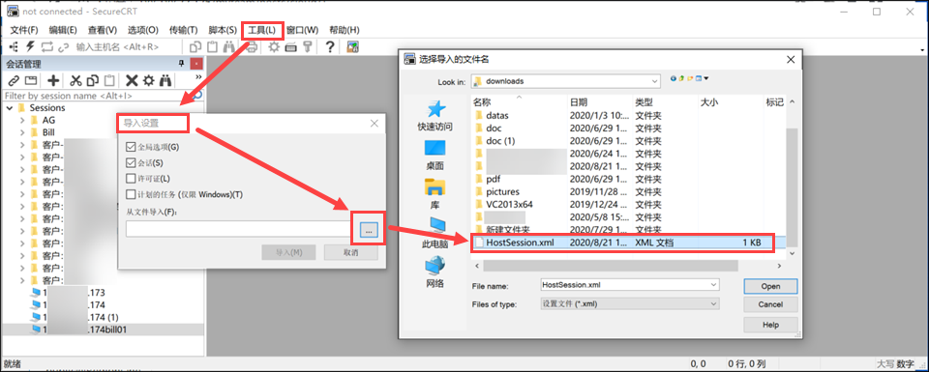Click the Quick Connect lightning icon
This screenshot has height=372, width=929.
[30, 46]
